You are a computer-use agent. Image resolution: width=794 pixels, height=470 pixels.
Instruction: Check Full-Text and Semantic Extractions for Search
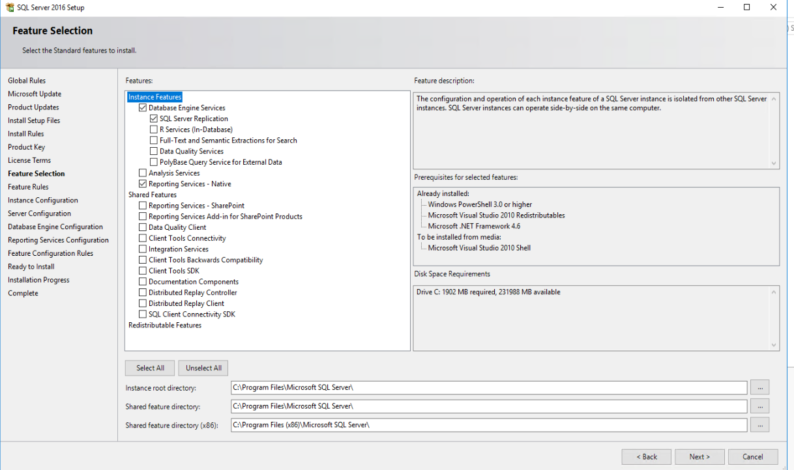[153, 140]
